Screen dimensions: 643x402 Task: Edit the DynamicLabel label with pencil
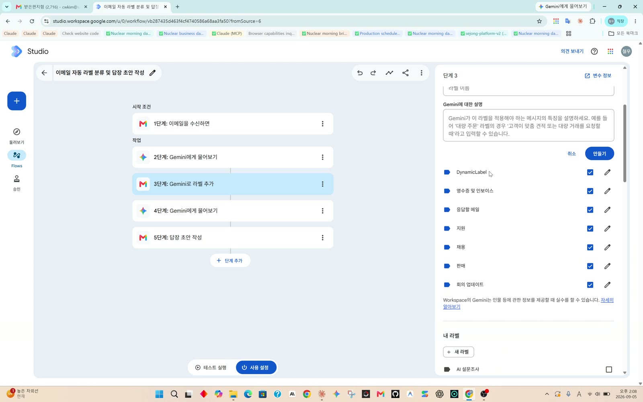pyautogui.click(x=607, y=172)
